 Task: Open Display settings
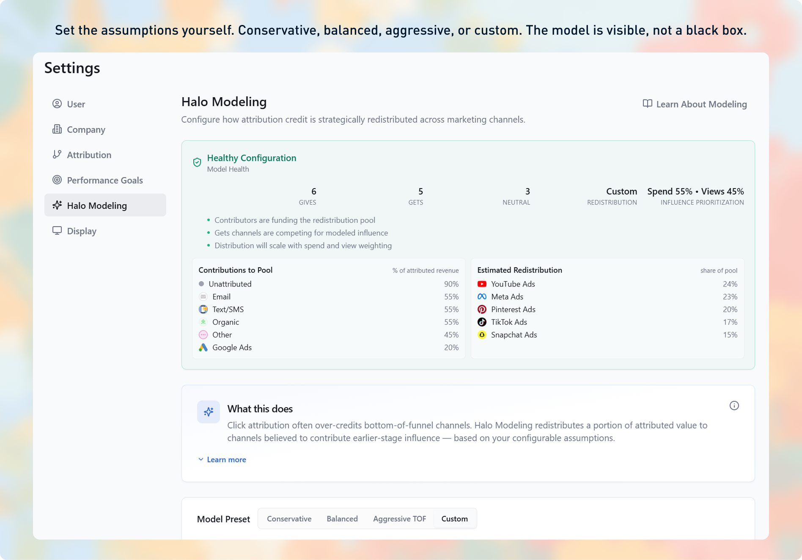(x=105, y=231)
